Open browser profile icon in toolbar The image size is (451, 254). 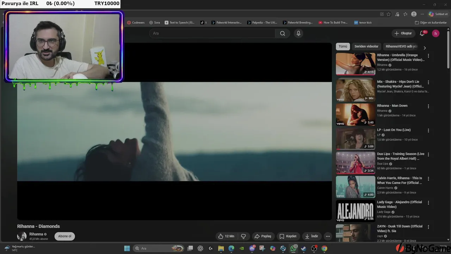pyautogui.click(x=414, y=14)
